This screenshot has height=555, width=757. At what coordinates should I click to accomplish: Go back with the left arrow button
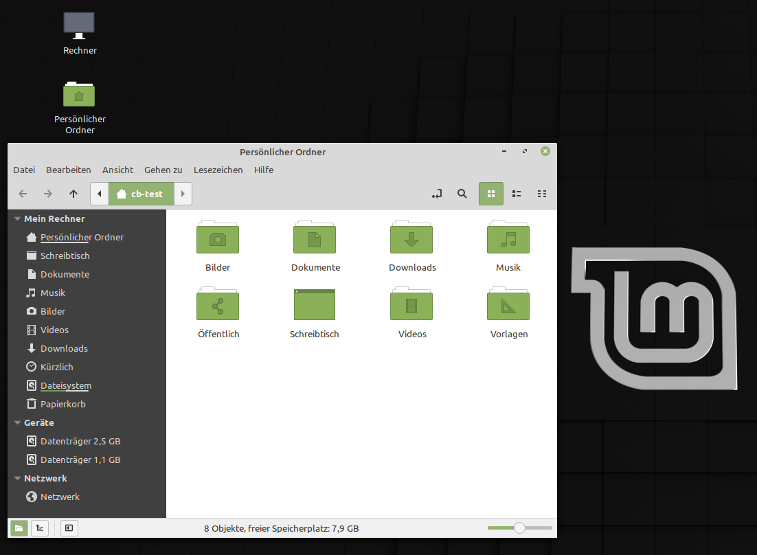(x=23, y=194)
